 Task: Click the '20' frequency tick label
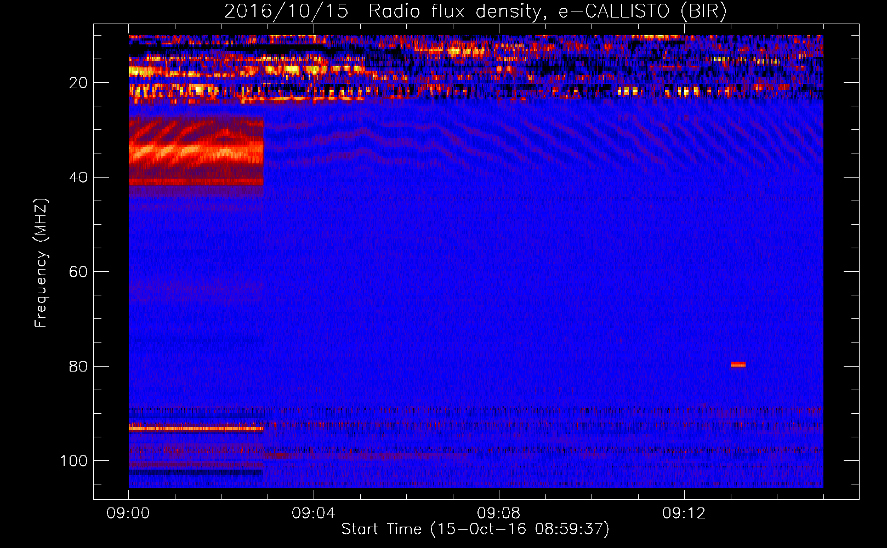pyautogui.click(x=78, y=83)
